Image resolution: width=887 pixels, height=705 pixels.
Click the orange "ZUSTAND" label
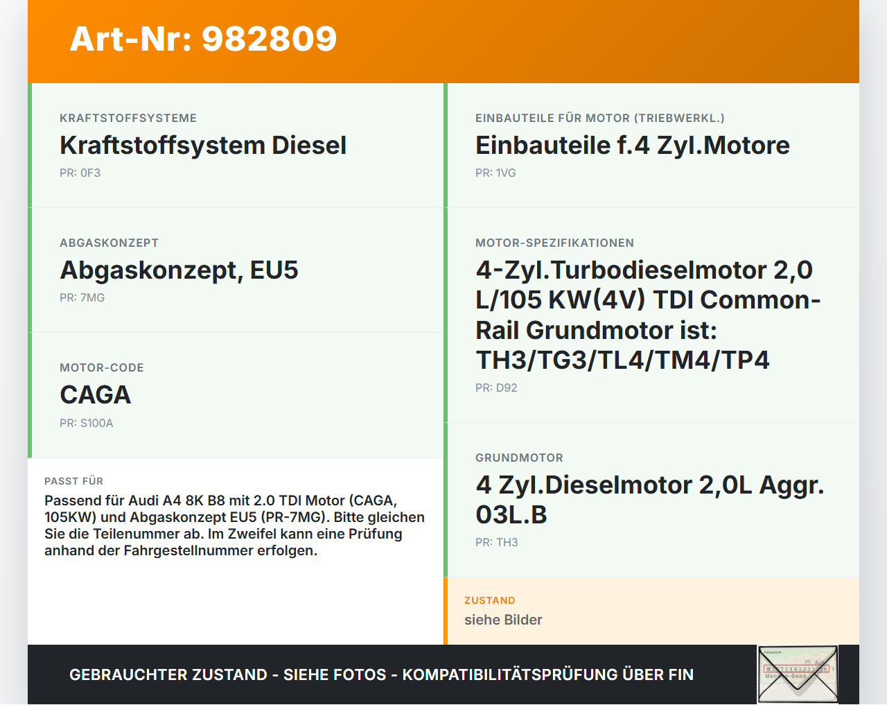point(489,600)
